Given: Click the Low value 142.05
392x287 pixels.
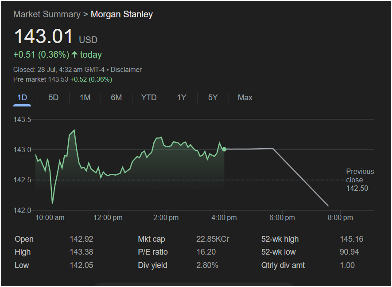Looking at the screenshot, I should click(82, 265).
